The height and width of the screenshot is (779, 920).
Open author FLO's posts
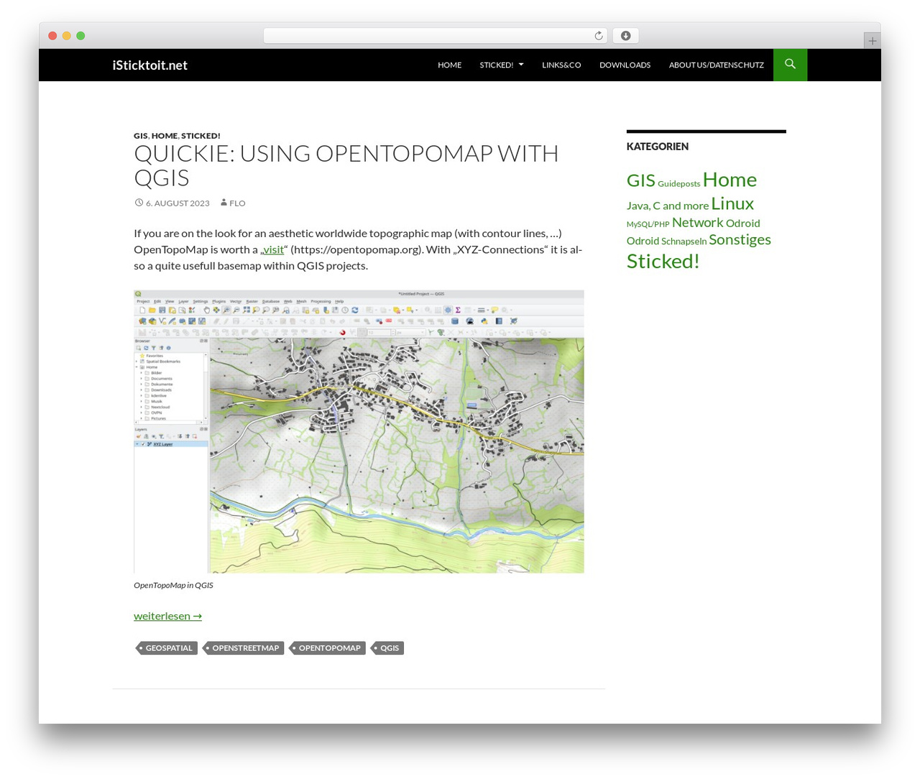coord(237,203)
